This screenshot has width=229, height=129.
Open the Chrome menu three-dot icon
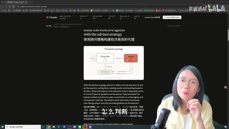pos(227,6)
